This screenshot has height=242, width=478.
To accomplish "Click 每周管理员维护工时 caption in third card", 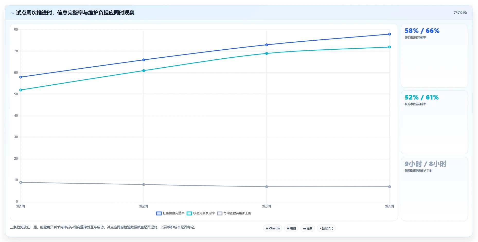I will [419, 171].
